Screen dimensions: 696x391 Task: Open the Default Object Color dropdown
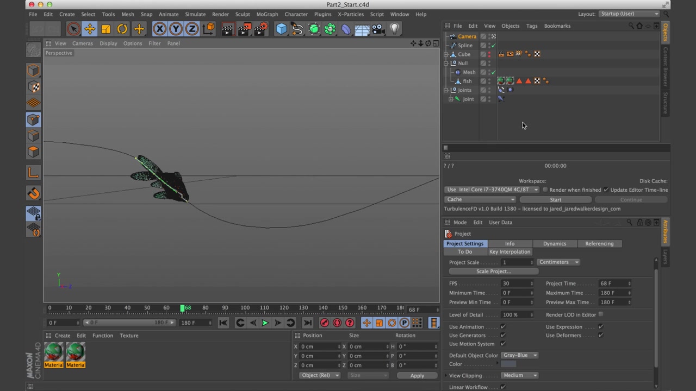coord(520,355)
